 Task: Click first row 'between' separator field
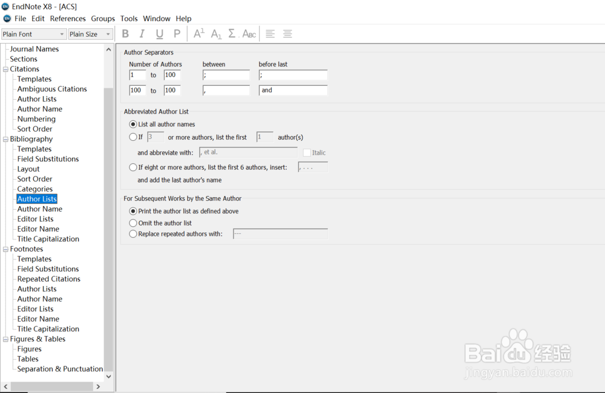point(226,75)
